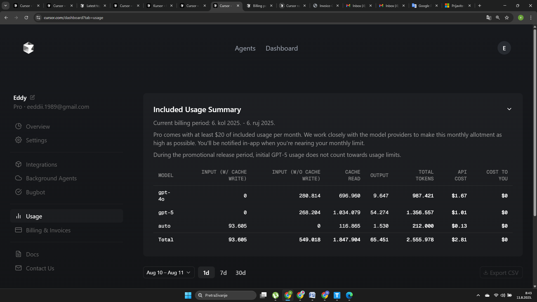The image size is (537, 302).
Task: Select the 1d time range
Action: tap(206, 273)
